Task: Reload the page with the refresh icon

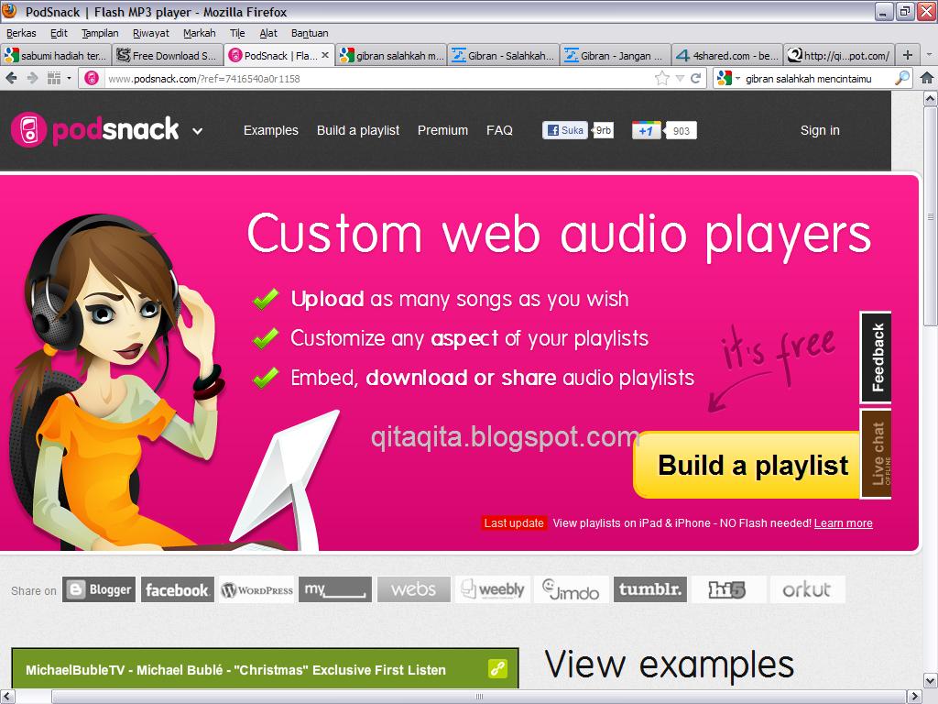Action: [x=696, y=79]
